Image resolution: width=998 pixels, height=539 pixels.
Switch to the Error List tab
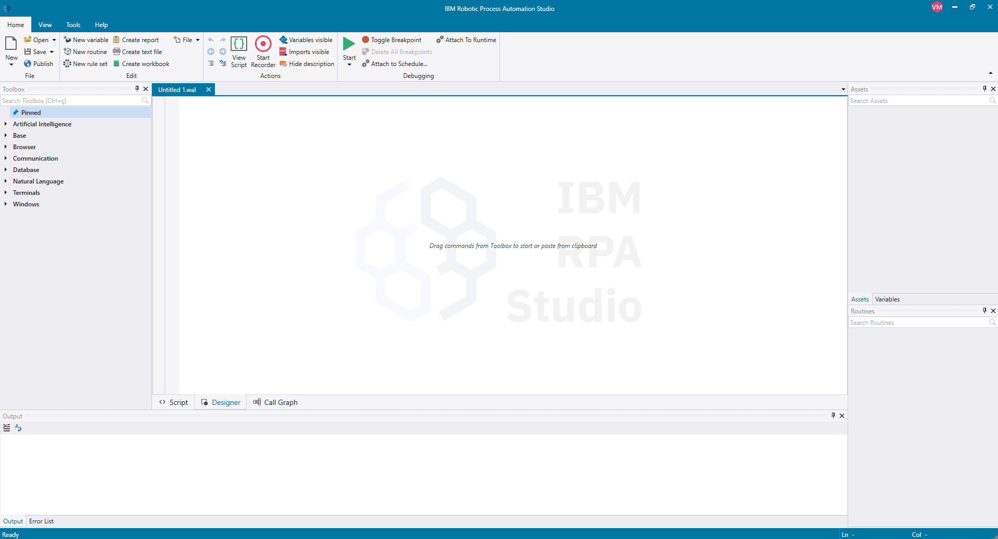point(41,521)
